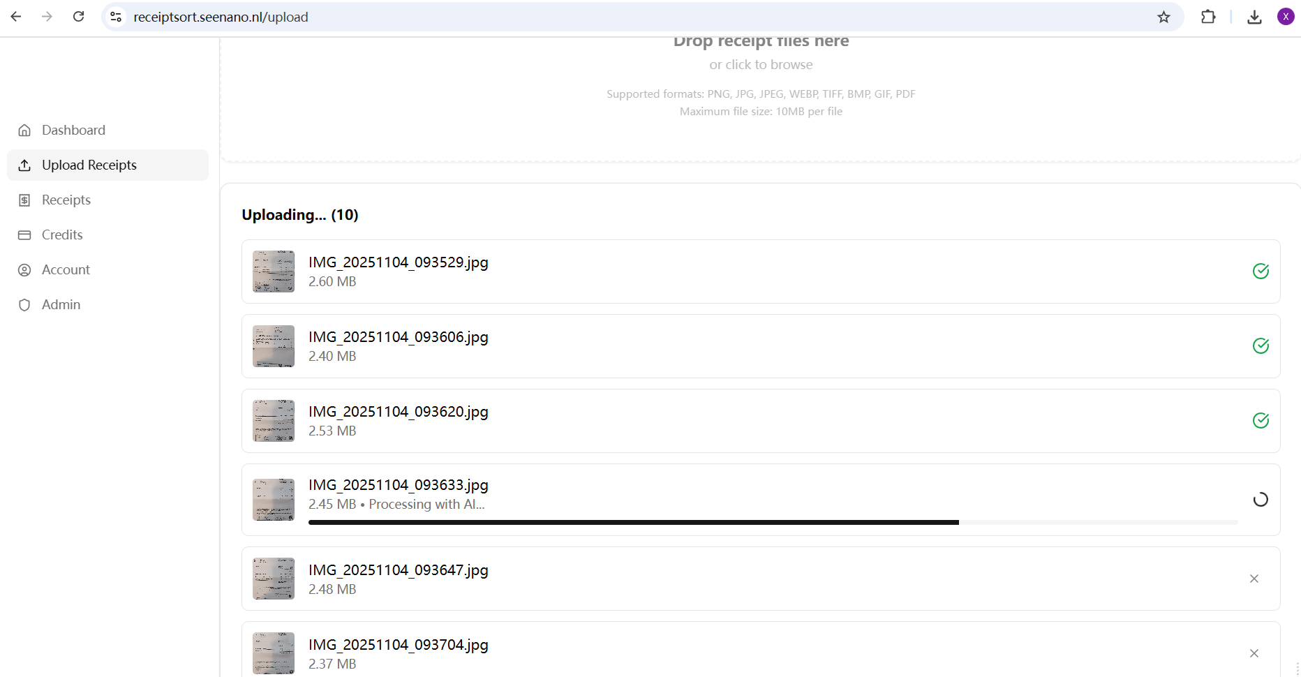Click the spinner icon next to IMG_20251104_093633.jpg
The width and height of the screenshot is (1301, 677).
pos(1261,500)
